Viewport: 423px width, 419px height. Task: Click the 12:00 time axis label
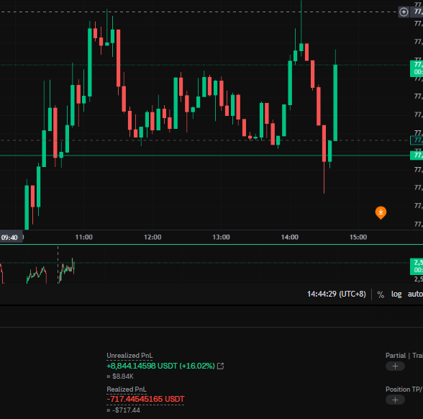(153, 238)
